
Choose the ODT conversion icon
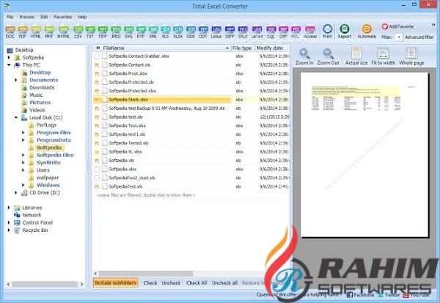pos(203,32)
